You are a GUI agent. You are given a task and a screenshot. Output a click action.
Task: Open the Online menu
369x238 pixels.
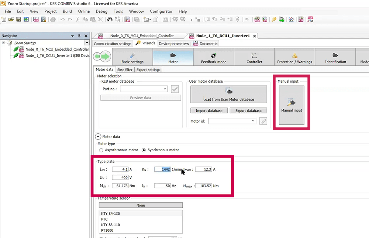tap(84, 11)
